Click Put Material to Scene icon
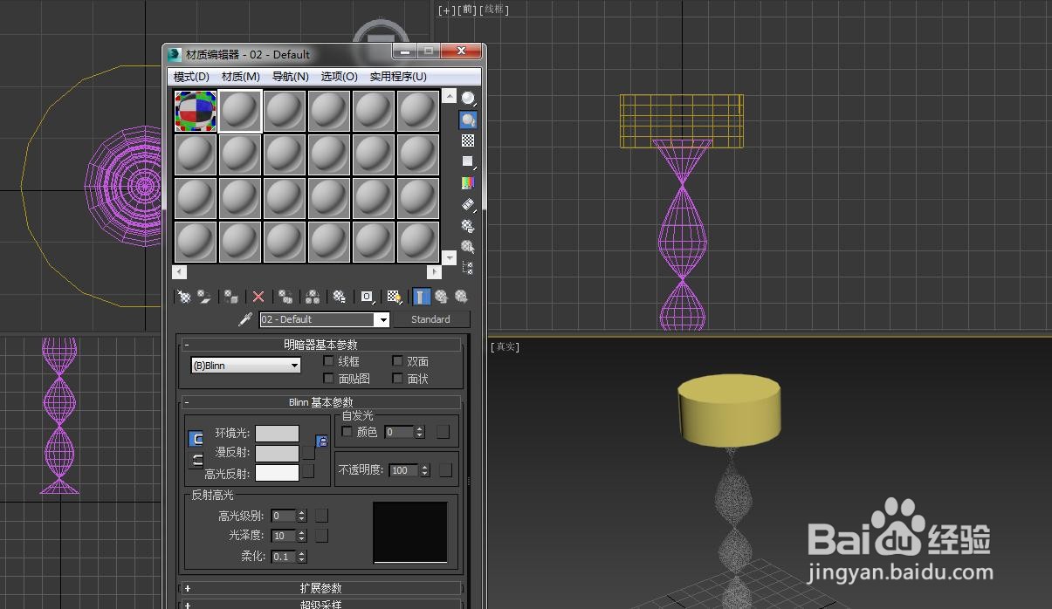1052x609 pixels. tap(204, 297)
